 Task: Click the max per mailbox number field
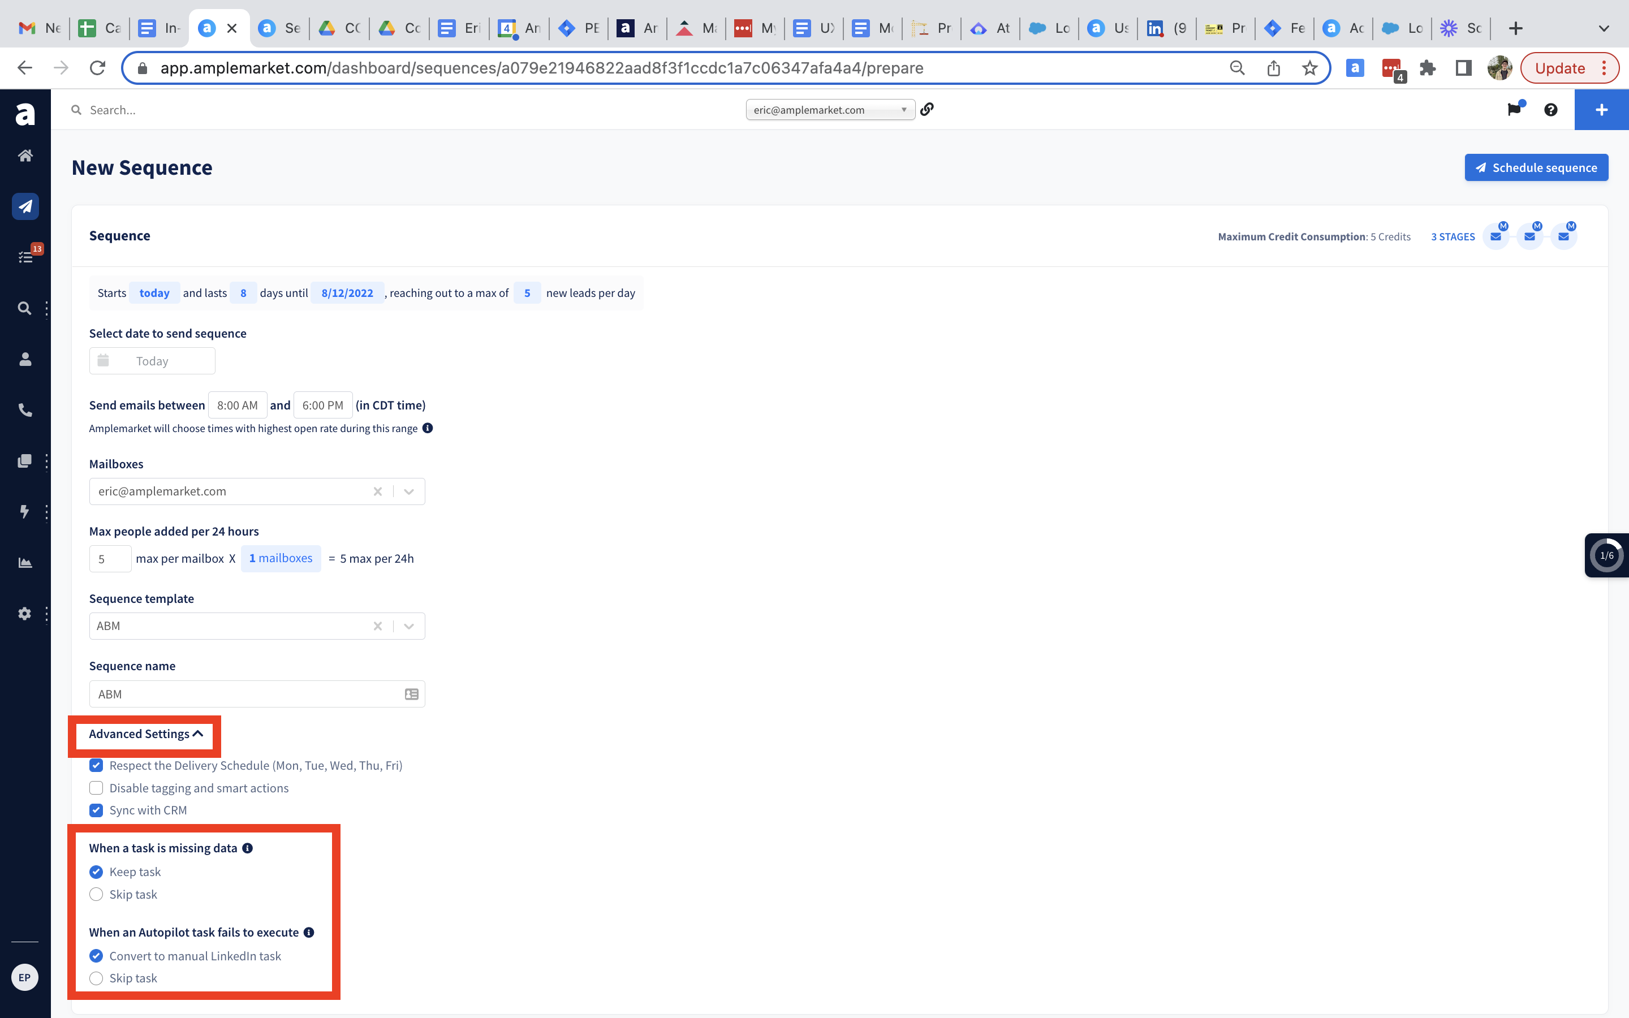(110, 559)
